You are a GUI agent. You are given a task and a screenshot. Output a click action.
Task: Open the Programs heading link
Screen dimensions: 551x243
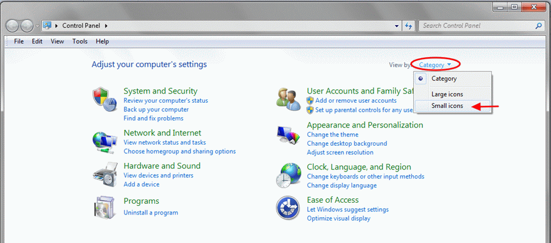point(142,201)
